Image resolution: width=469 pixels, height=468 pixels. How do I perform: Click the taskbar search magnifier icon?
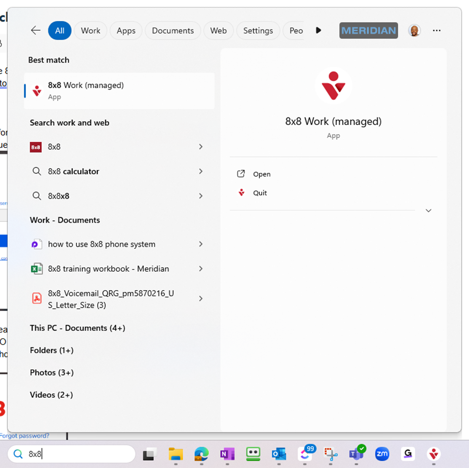tap(18, 454)
